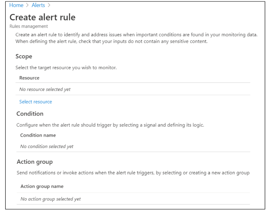Click the Select resource link
This screenshot has height=216, width=266.
(x=36, y=102)
